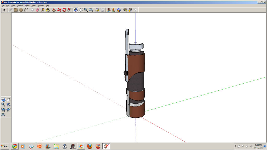The image size is (267, 150).
Task: Click the Get Models icon
Action: (x=125, y=10)
